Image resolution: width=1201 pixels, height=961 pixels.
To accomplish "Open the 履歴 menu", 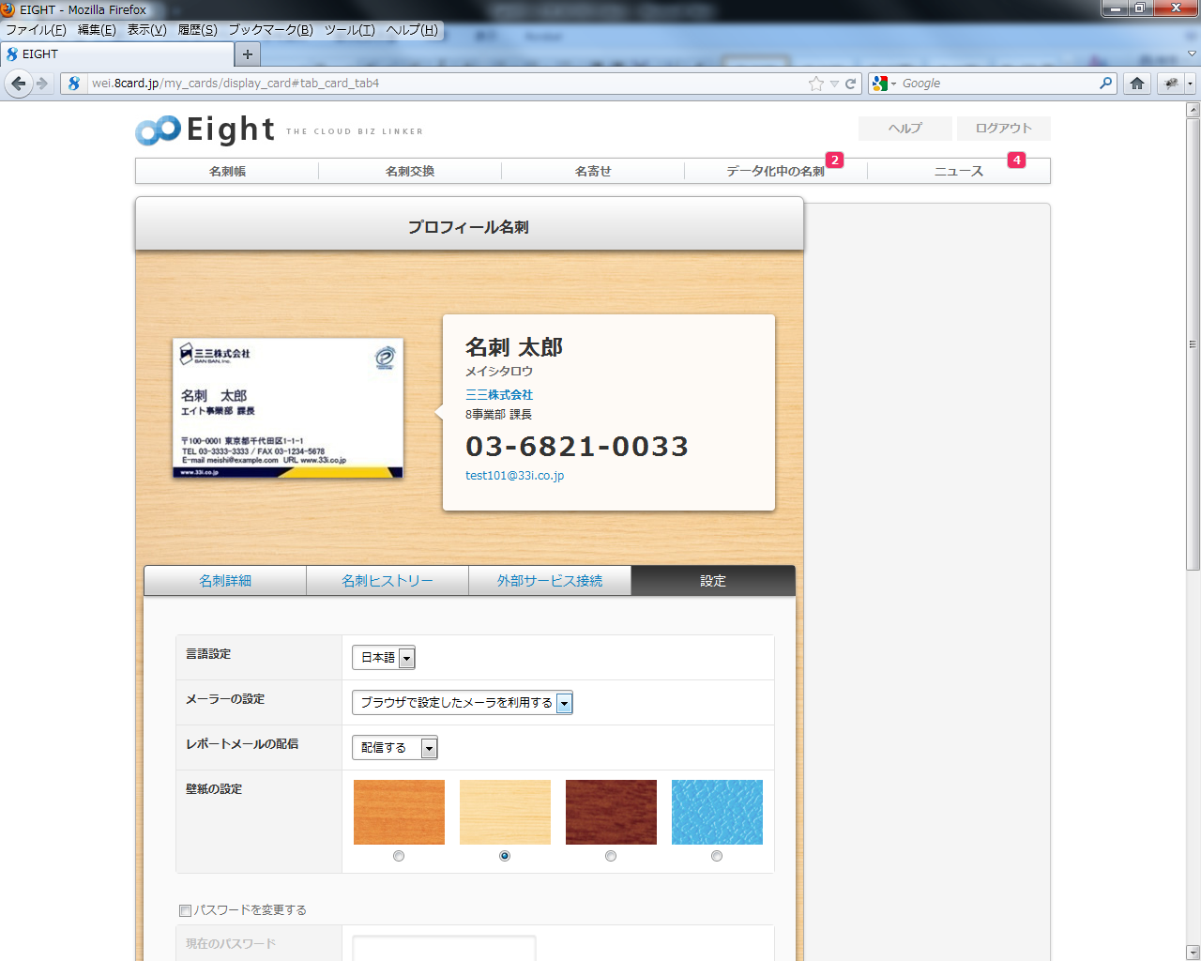I will pyautogui.click(x=197, y=30).
